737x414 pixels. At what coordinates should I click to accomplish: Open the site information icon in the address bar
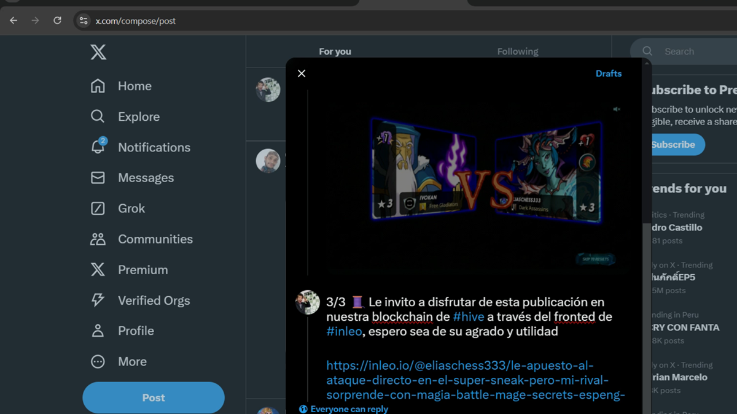[84, 21]
